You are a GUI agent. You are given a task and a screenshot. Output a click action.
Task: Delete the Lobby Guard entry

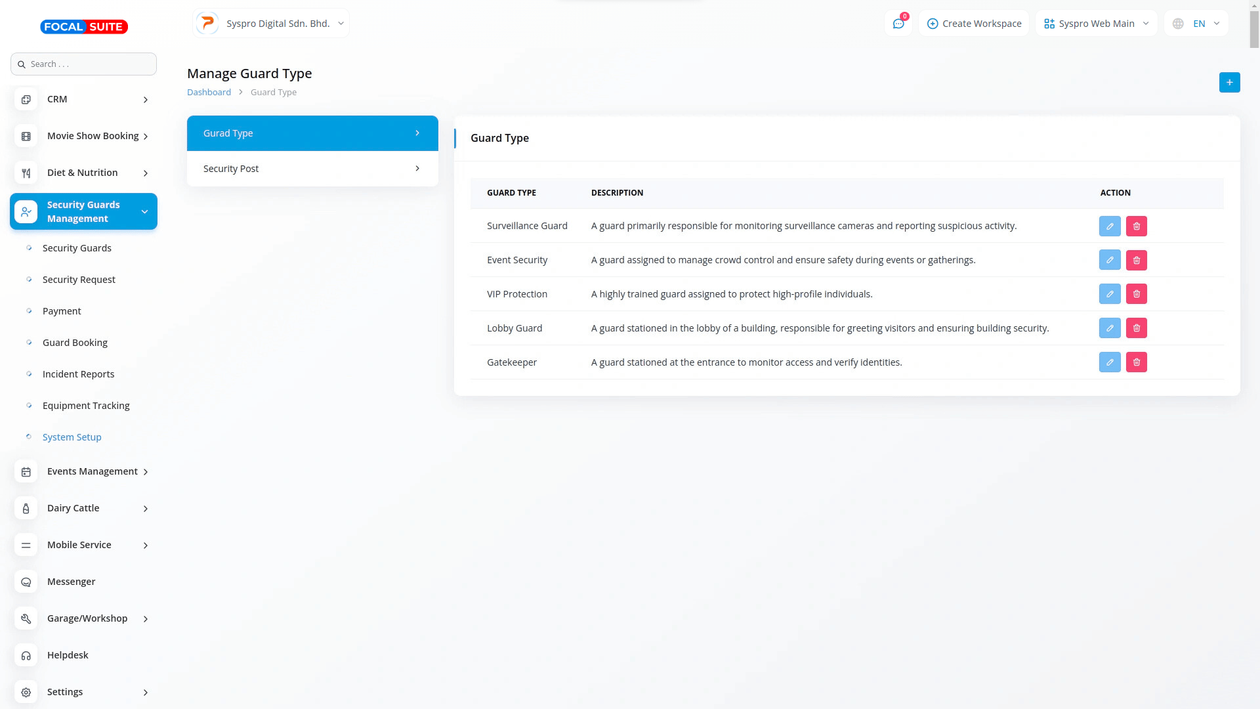pyautogui.click(x=1136, y=328)
